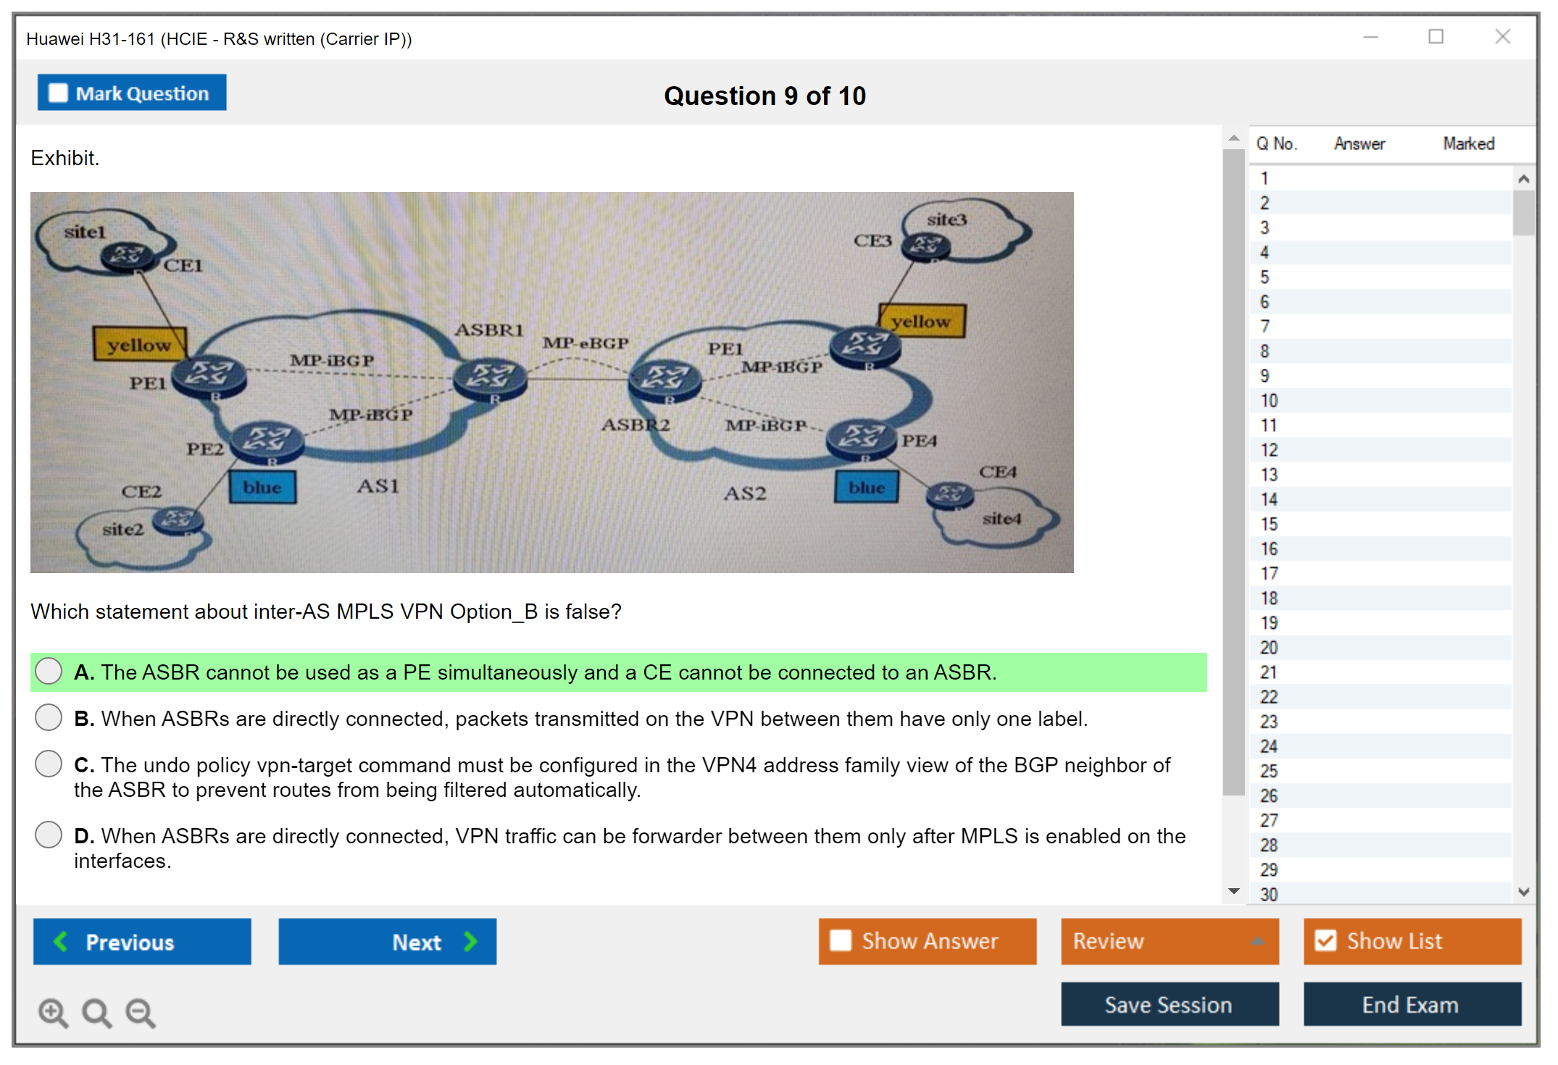The height and width of the screenshot is (1065, 1558).
Task: Select answer option A radio button
Action: pyautogui.click(x=49, y=671)
